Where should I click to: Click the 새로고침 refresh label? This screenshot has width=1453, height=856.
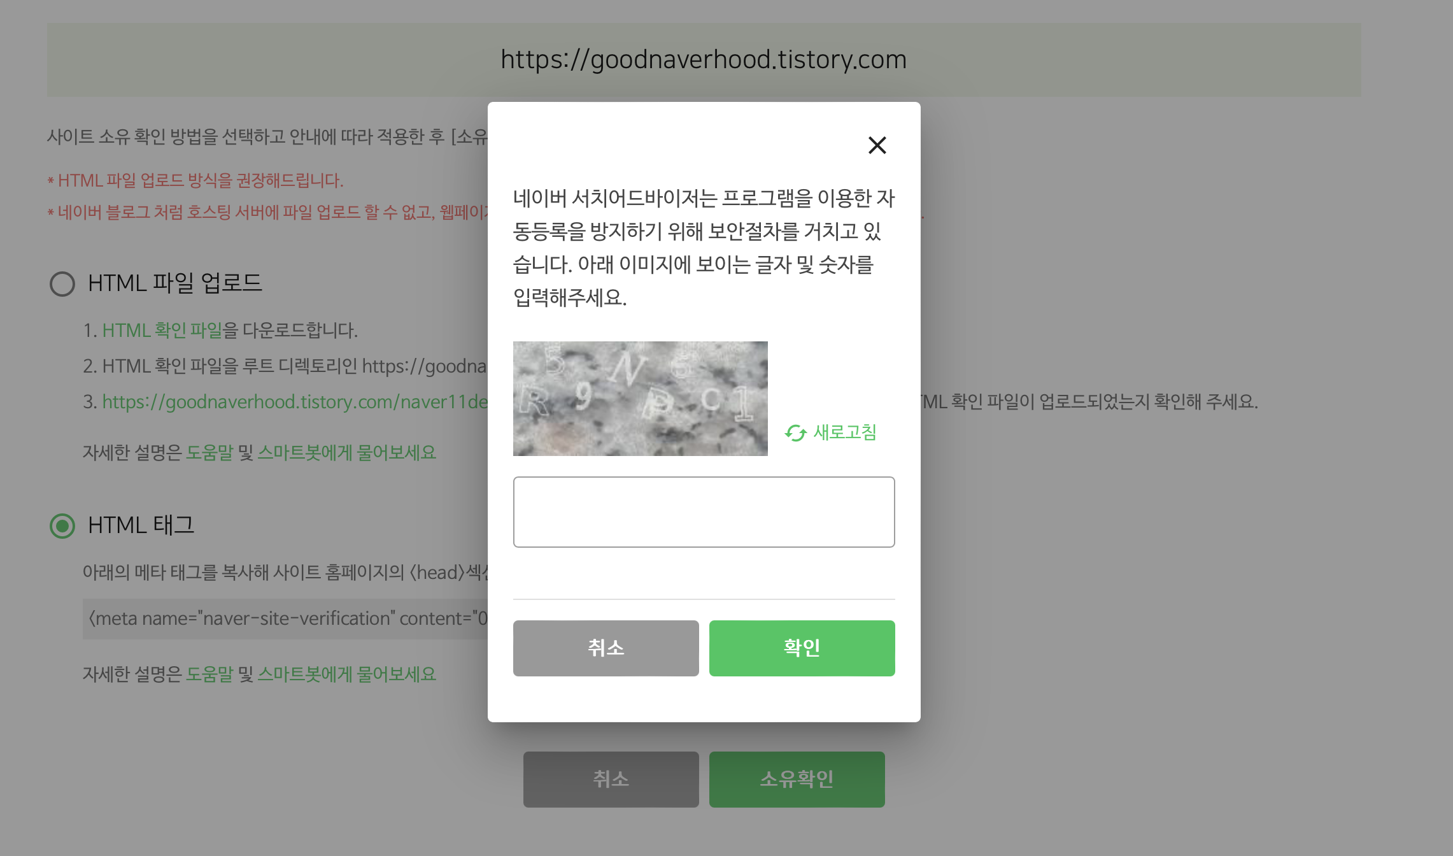coord(844,432)
